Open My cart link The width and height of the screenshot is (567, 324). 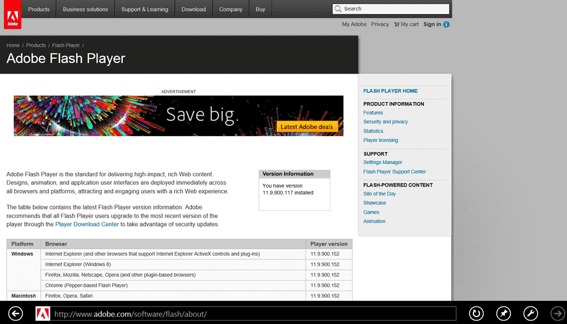point(409,24)
